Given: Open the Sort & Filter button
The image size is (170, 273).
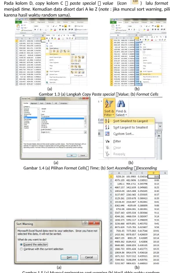Looking at the screenshot, I should (109, 108).
